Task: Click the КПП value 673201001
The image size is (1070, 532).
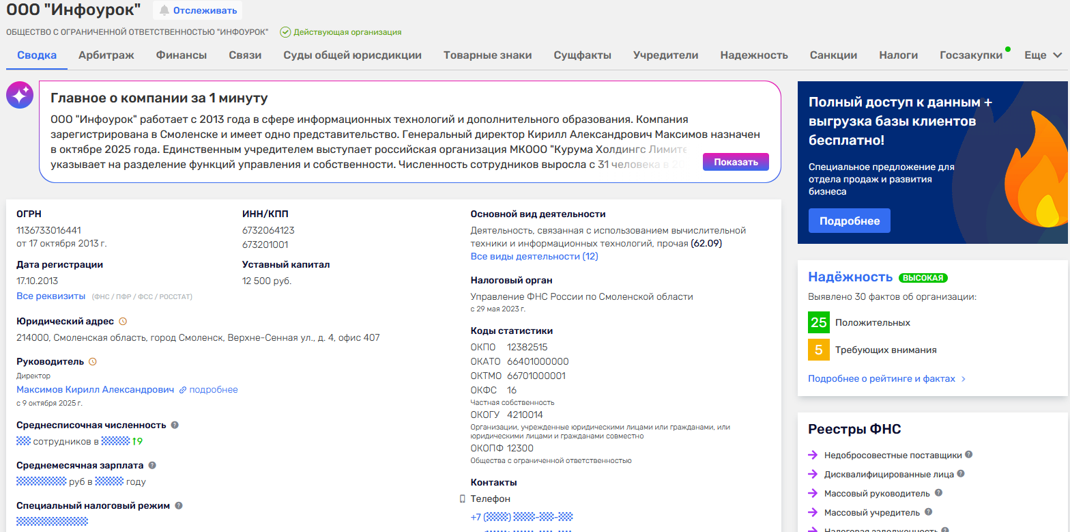Action: pos(265,244)
